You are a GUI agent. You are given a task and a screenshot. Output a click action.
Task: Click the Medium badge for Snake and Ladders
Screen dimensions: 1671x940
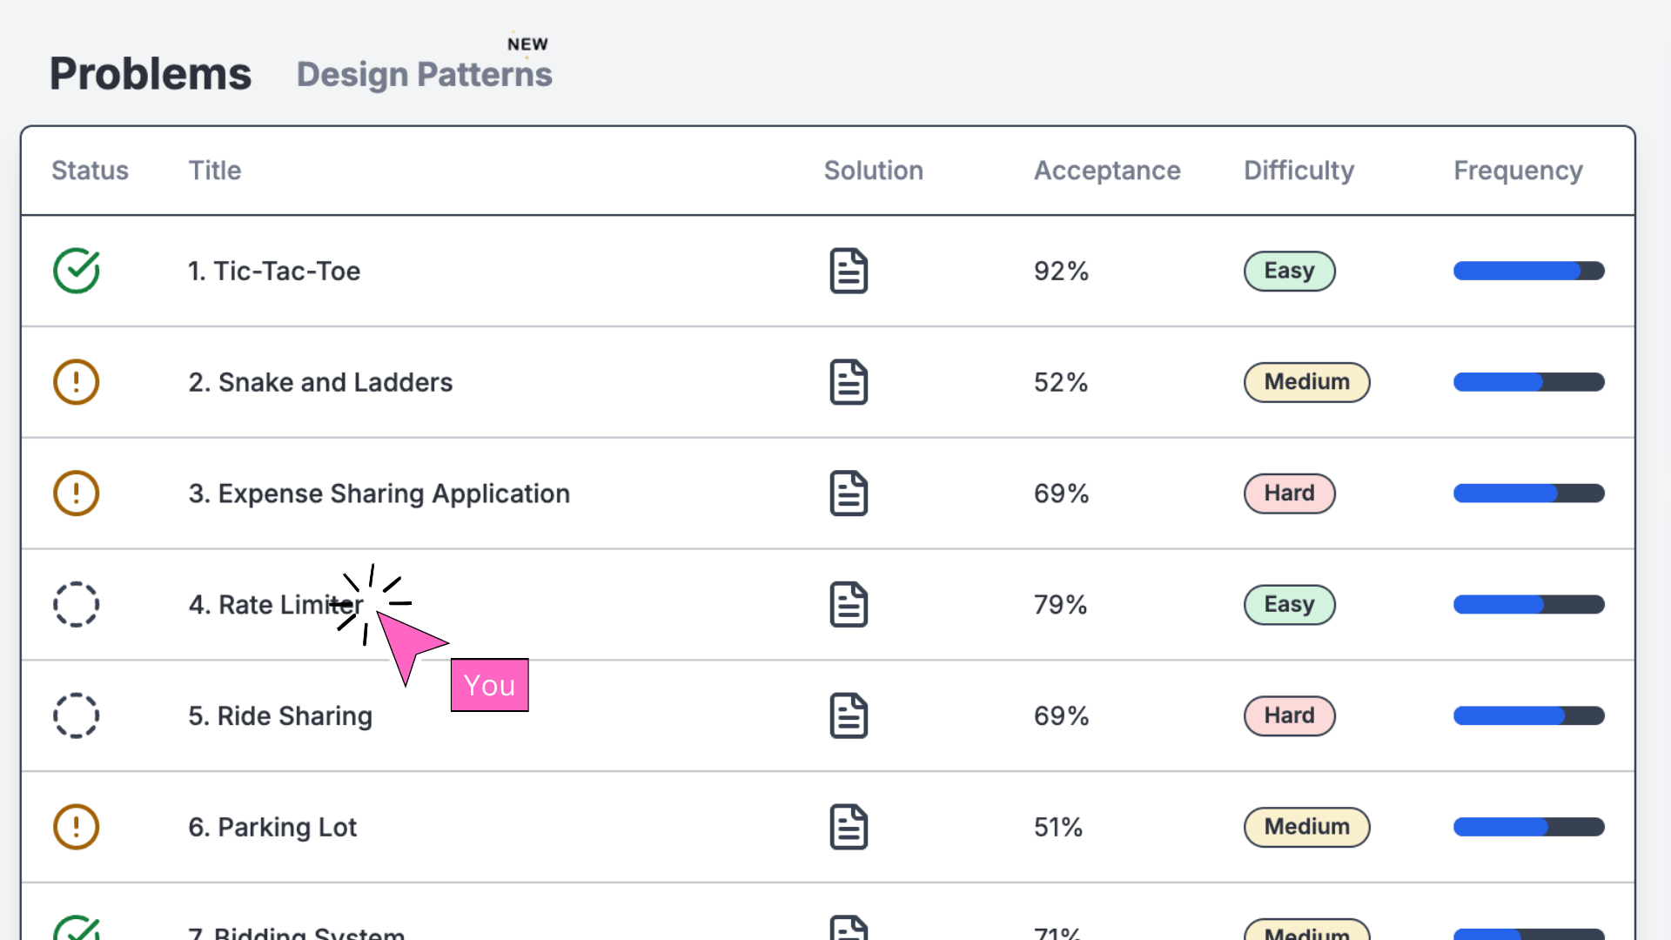click(x=1306, y=382)
